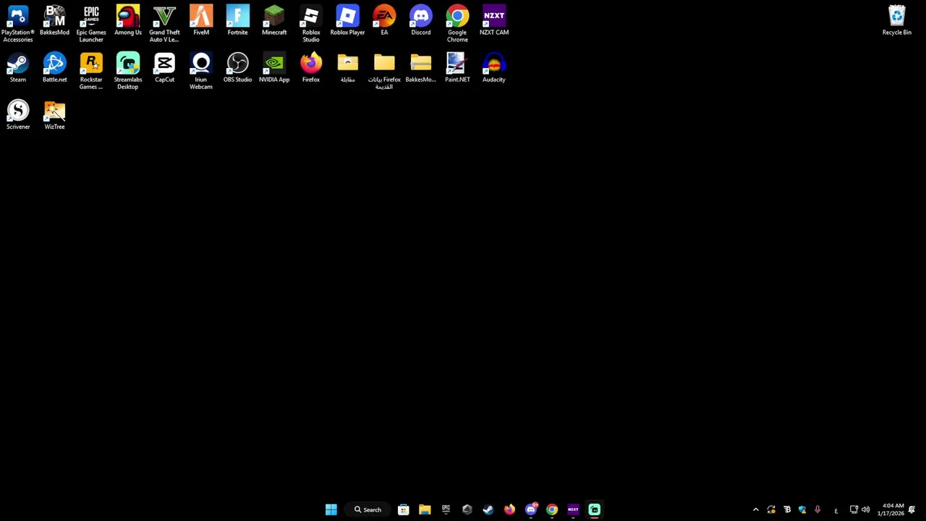This screenshot has height=521, width=926.
Task: Open the gray hexagon taskbar app
Action: 467,509
